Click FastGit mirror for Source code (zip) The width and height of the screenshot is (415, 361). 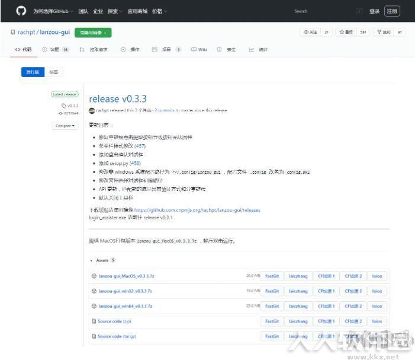click(x=272, y=321)
